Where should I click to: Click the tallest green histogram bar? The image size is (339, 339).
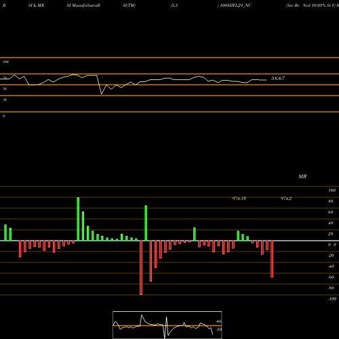(78, 219)
